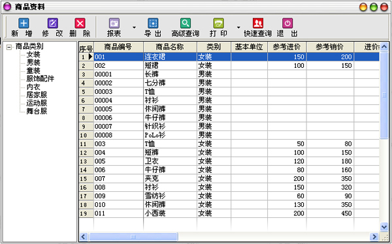The image size is (392, 244).
Task: Select the 七分裤 product cell
Action: (x=170, y=83)
